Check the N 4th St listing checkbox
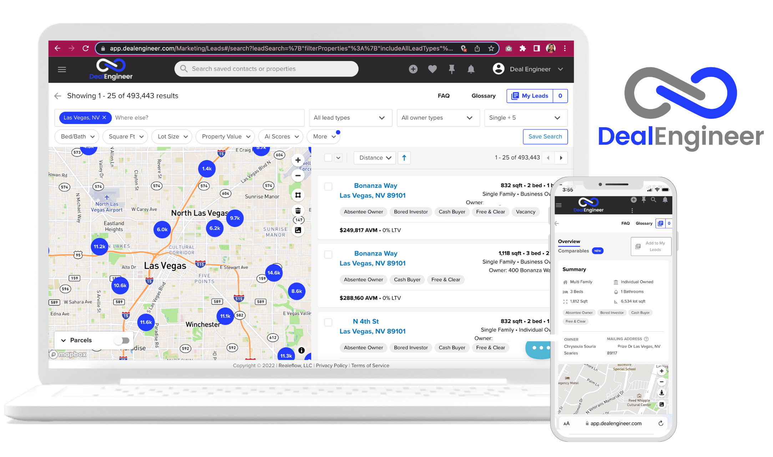The height and width of the screenshot is (457, 773). (x=328, y=322)
